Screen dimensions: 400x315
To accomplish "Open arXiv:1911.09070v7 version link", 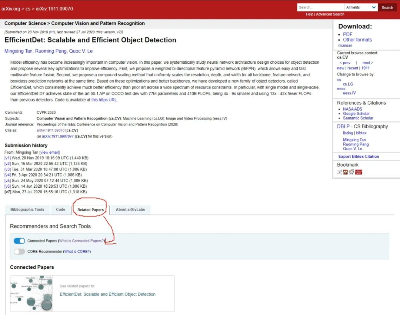I will [58, 136].
